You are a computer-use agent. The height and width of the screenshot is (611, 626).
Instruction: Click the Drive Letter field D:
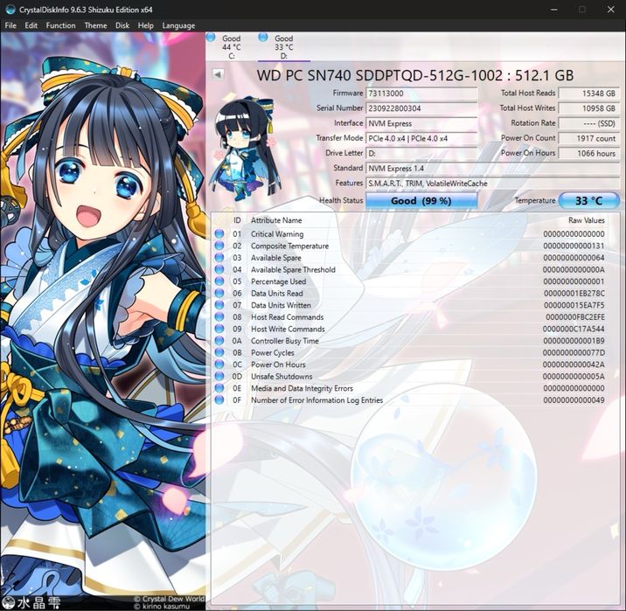421,153
